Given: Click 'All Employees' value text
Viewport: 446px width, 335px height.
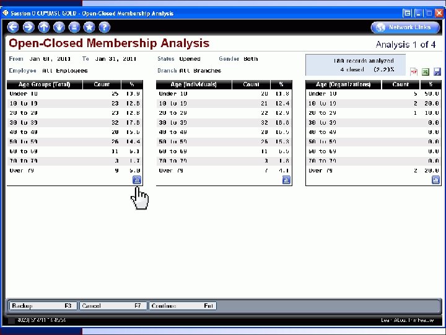Looking at the screenshot, I should pos(65,71).
